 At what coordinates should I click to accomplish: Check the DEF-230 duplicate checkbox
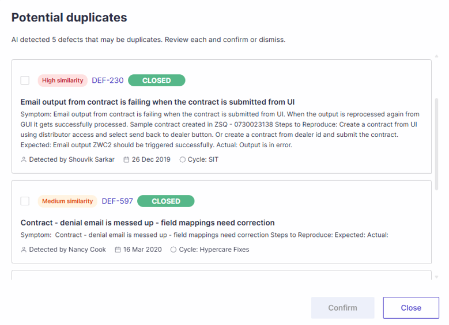point(25,81)
